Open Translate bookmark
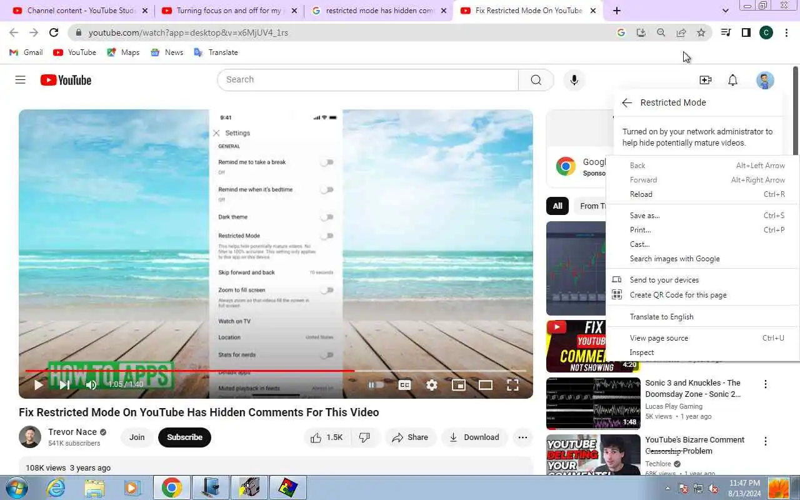 pyautogui.click(x=216, y=52)
